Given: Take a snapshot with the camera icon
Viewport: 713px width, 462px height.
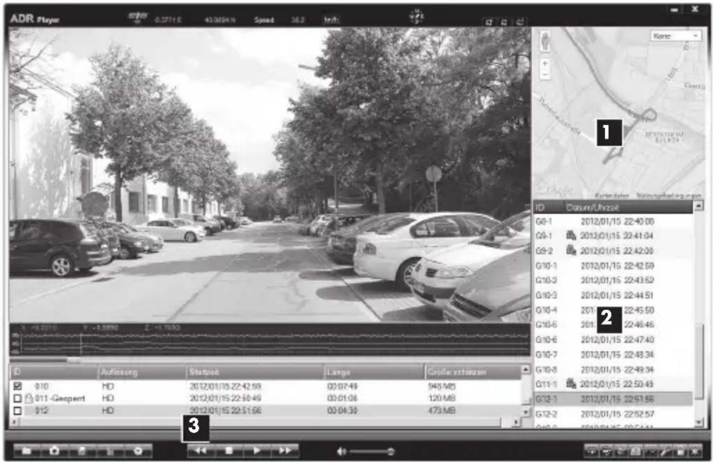Looking at the screenshot, I should tap(55, 450).
